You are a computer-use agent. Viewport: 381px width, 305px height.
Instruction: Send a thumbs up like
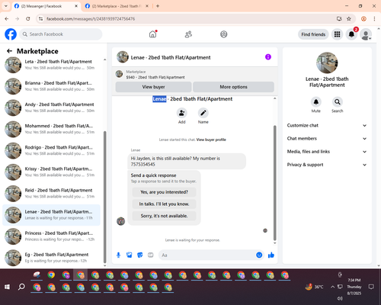[x=271, y=255]
